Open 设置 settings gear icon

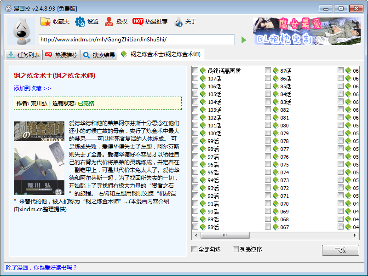(x=80, y=22)
